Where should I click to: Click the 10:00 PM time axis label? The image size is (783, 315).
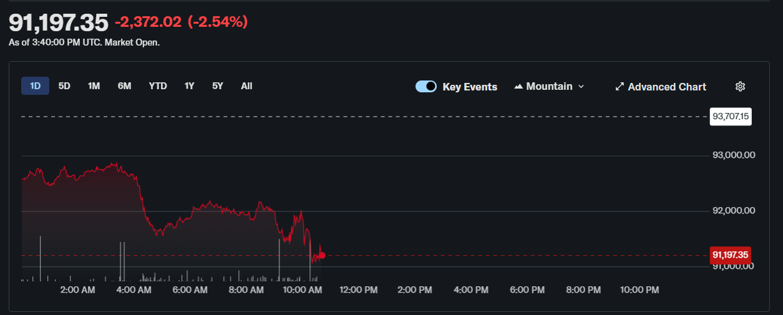640,290
